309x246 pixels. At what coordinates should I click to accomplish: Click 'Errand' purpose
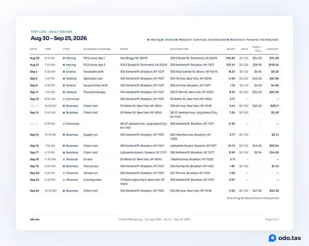pyautogui.click(x=88, y=159)
